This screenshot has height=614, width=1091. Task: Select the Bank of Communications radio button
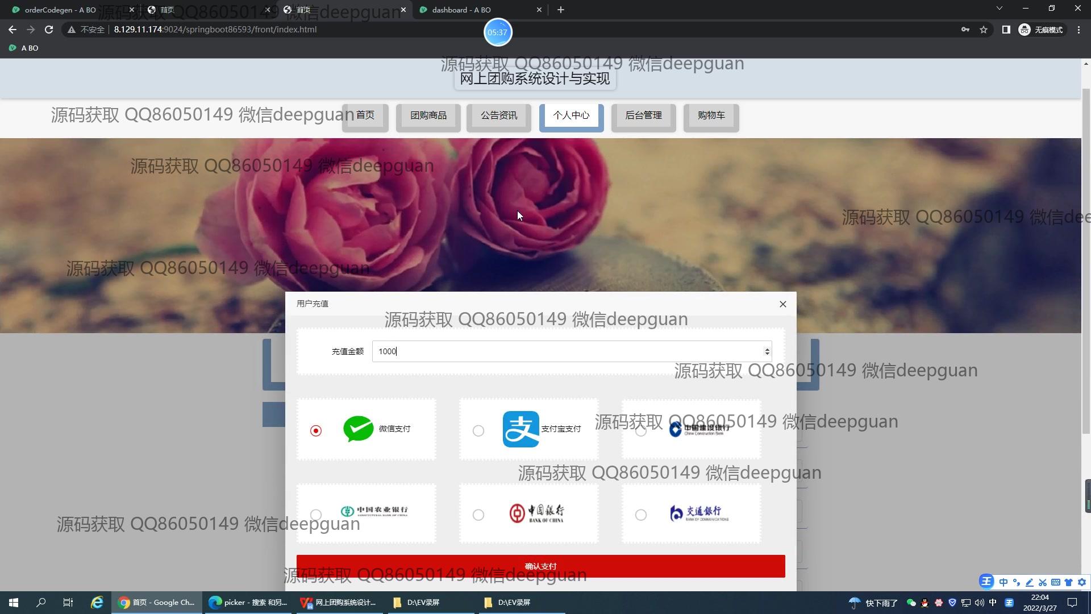(x=641, y=515)
